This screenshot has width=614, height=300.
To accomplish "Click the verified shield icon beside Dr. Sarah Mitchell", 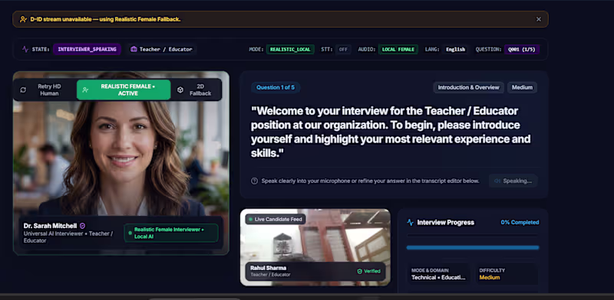I will pyautogui.click(x=82, y=226).
